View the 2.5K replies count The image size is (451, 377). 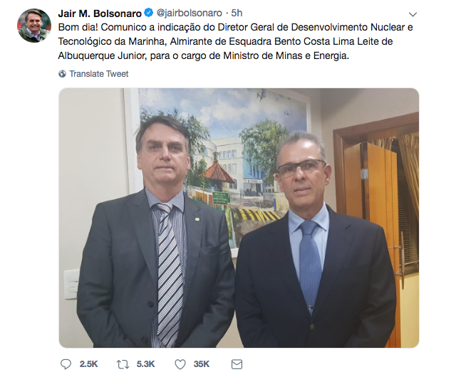(88, 364)
